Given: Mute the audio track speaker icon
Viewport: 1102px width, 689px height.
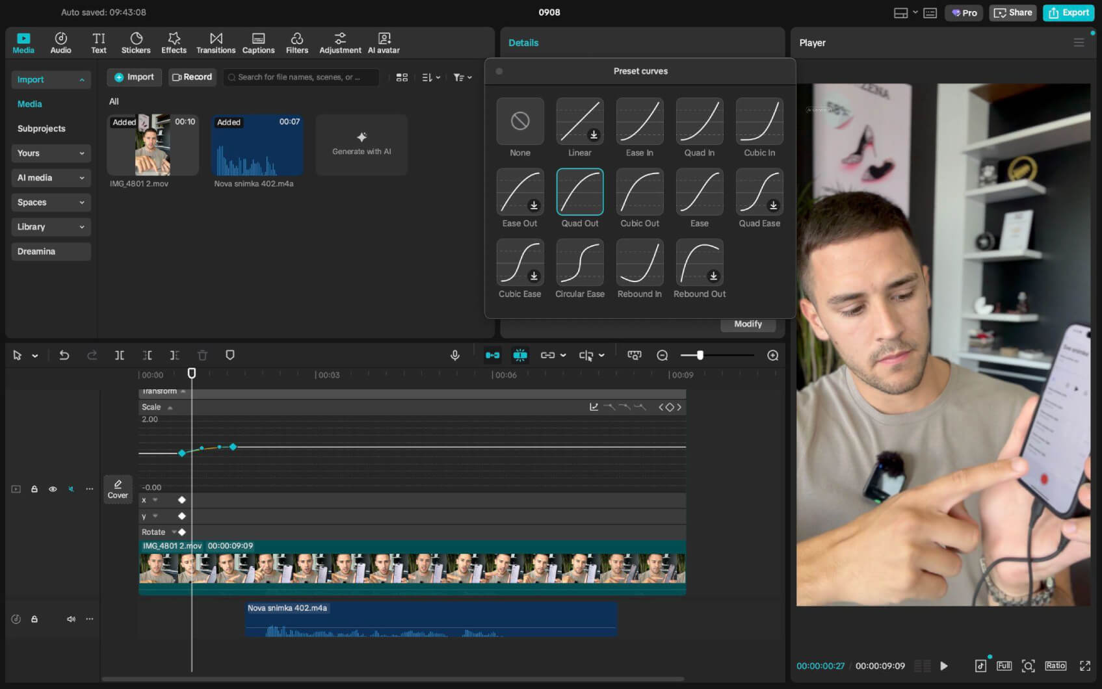Looking at the screenshot, I should 71,619.
